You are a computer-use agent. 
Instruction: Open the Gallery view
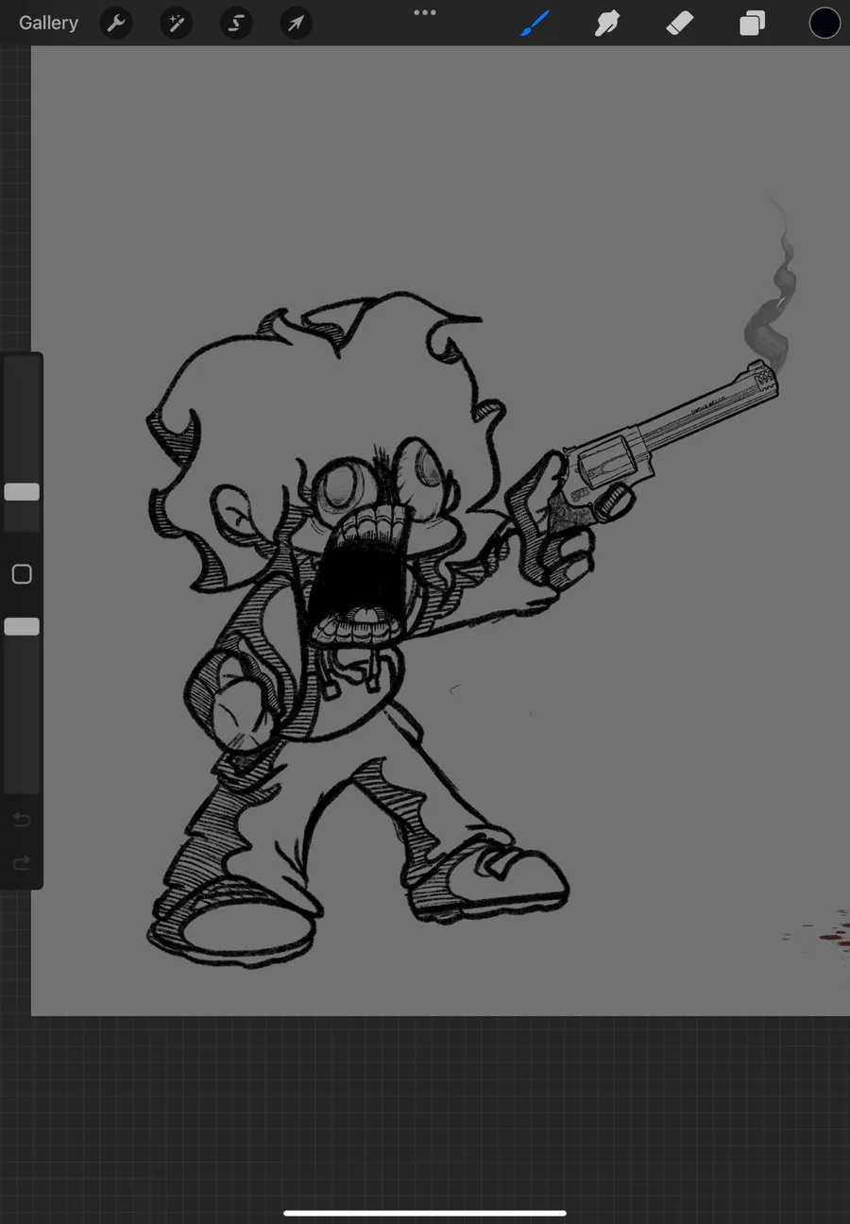[x=48, y=23]
